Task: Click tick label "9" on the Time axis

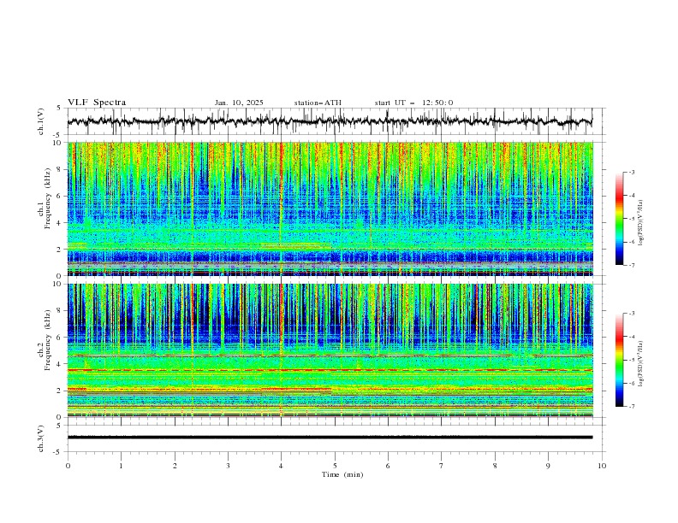Action: click(x=548, y=466)
